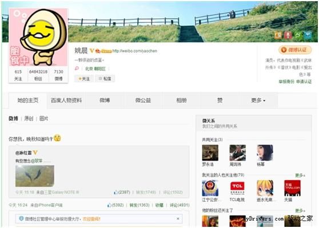This screenshot has height=228, width=319.
Task: Click the red medal icon on the cover photo
Action: (x=288, y=35)
